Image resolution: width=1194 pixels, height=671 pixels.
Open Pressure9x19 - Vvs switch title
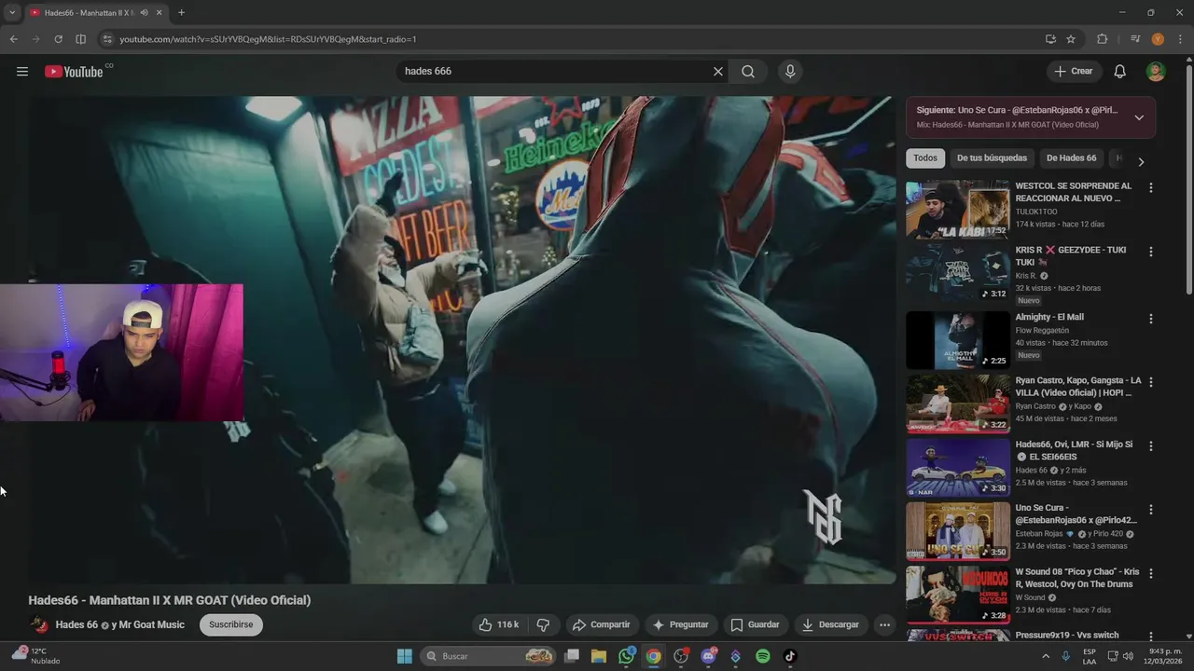coord(1067,636)
